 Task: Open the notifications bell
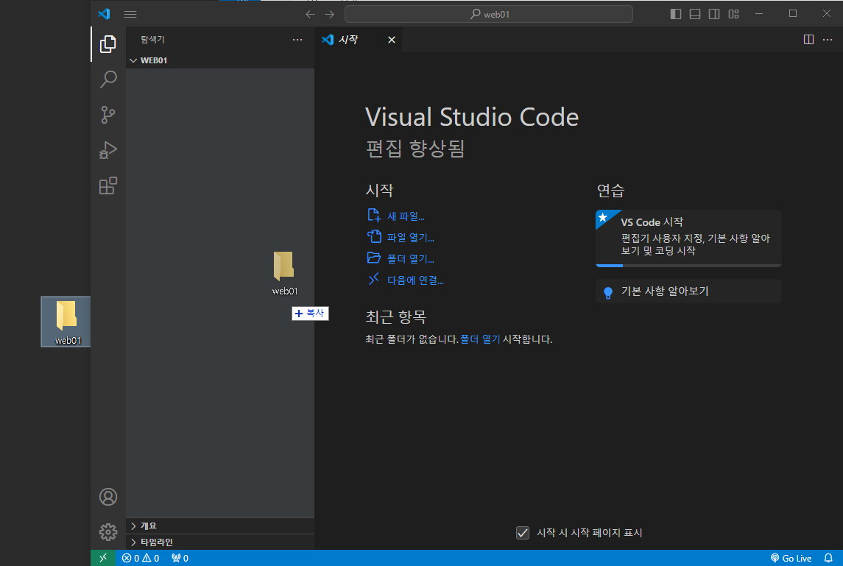[828, 558]
